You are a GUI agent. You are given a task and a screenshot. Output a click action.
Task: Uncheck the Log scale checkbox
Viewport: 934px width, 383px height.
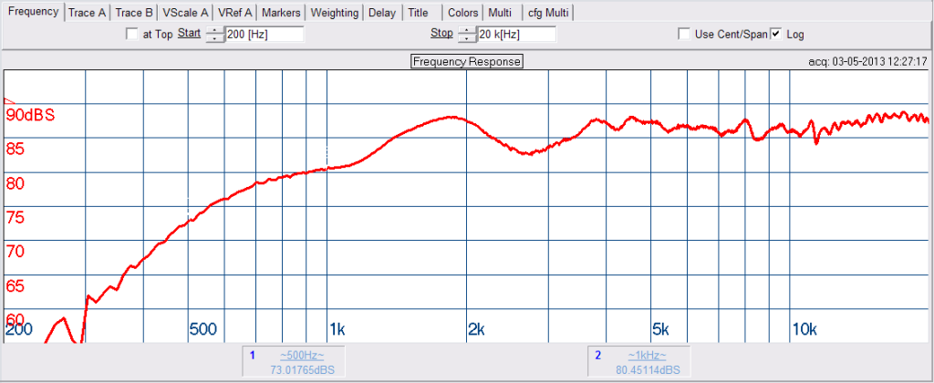tap(776, 35)
